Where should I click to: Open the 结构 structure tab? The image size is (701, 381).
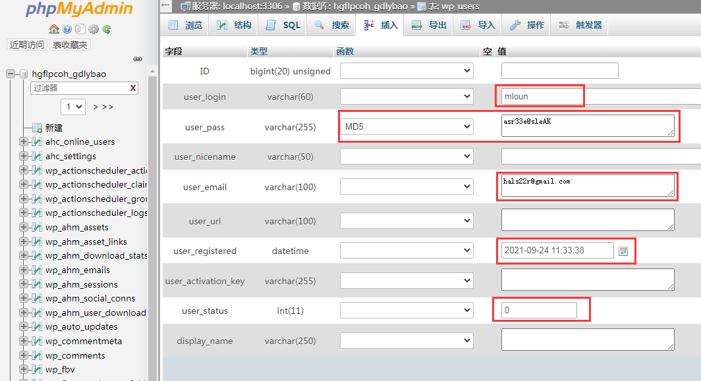coord(235,26)
